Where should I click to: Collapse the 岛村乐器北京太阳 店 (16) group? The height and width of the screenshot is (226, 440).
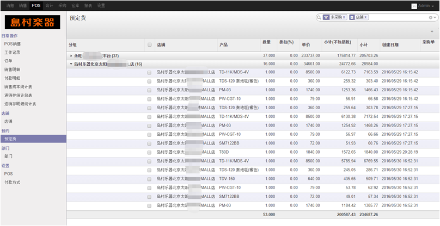click(71, 65)
